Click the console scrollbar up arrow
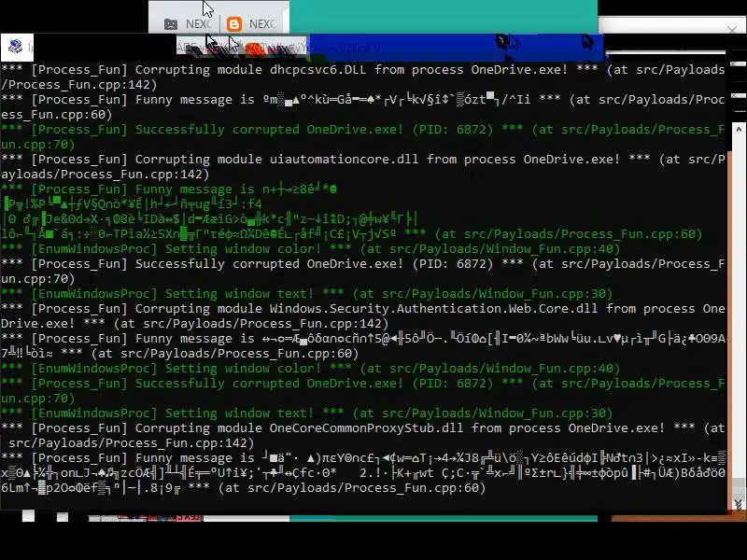 [x=738, y=129]
